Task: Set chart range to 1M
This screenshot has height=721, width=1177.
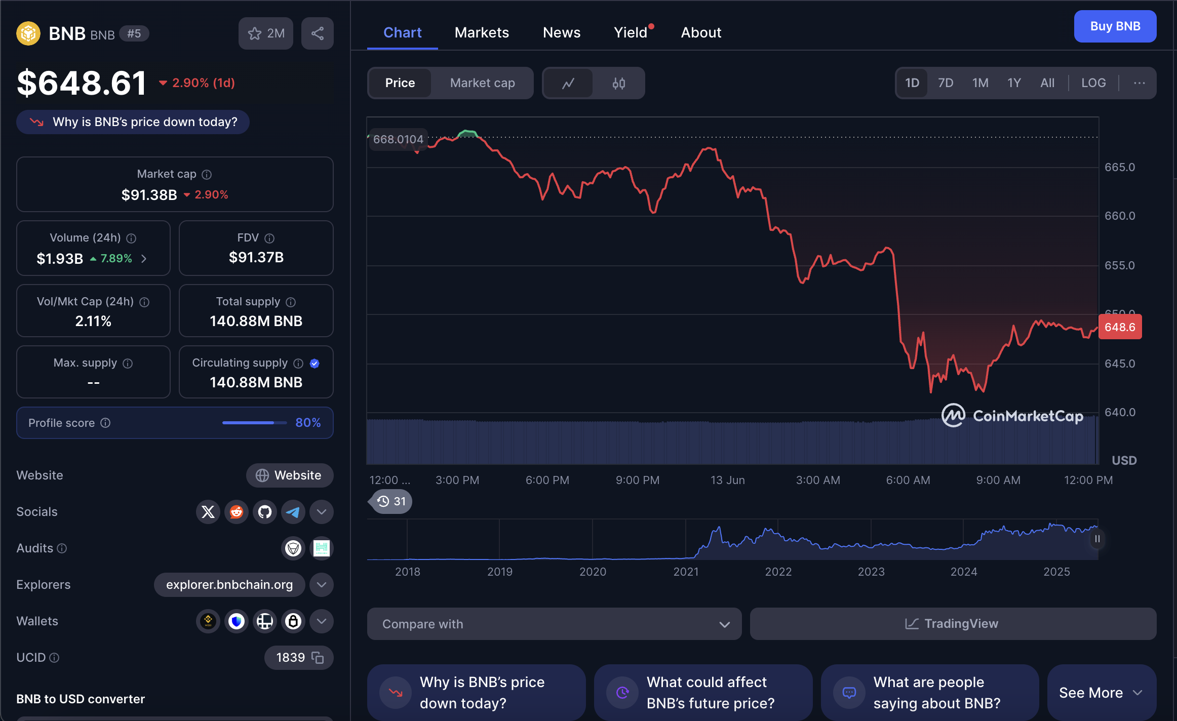Action: (x=980, y=83)
